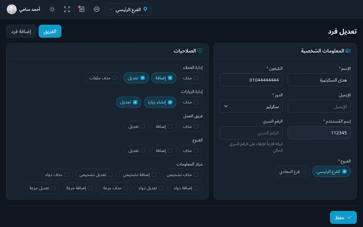The height and width of the screenshot is (227, 363).
Task: Click the إسم المُستخدم username field
Action: point(319,133)
